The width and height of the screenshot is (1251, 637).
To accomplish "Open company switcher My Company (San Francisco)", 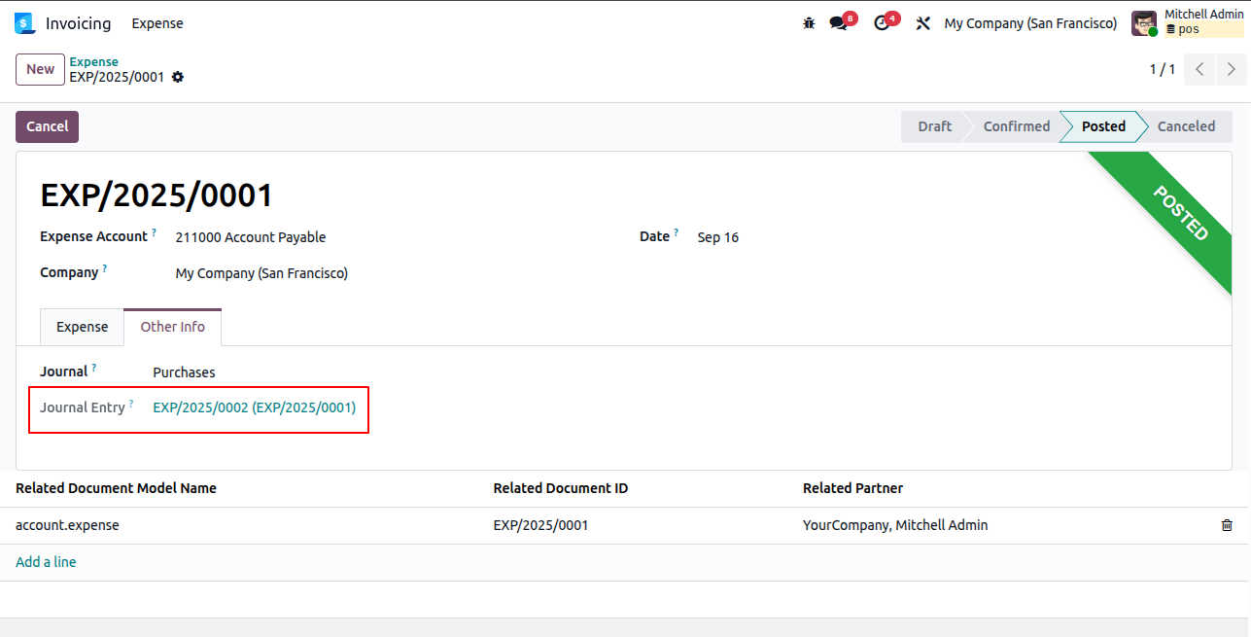I will pos(1030,23).
